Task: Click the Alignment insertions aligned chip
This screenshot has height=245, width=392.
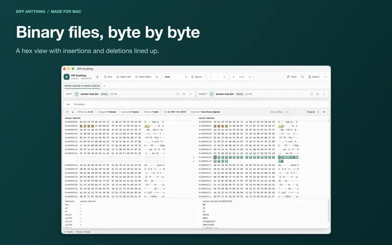Action: coord(205,112)
